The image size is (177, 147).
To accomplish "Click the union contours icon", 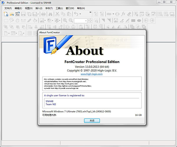I will (132, 27).
